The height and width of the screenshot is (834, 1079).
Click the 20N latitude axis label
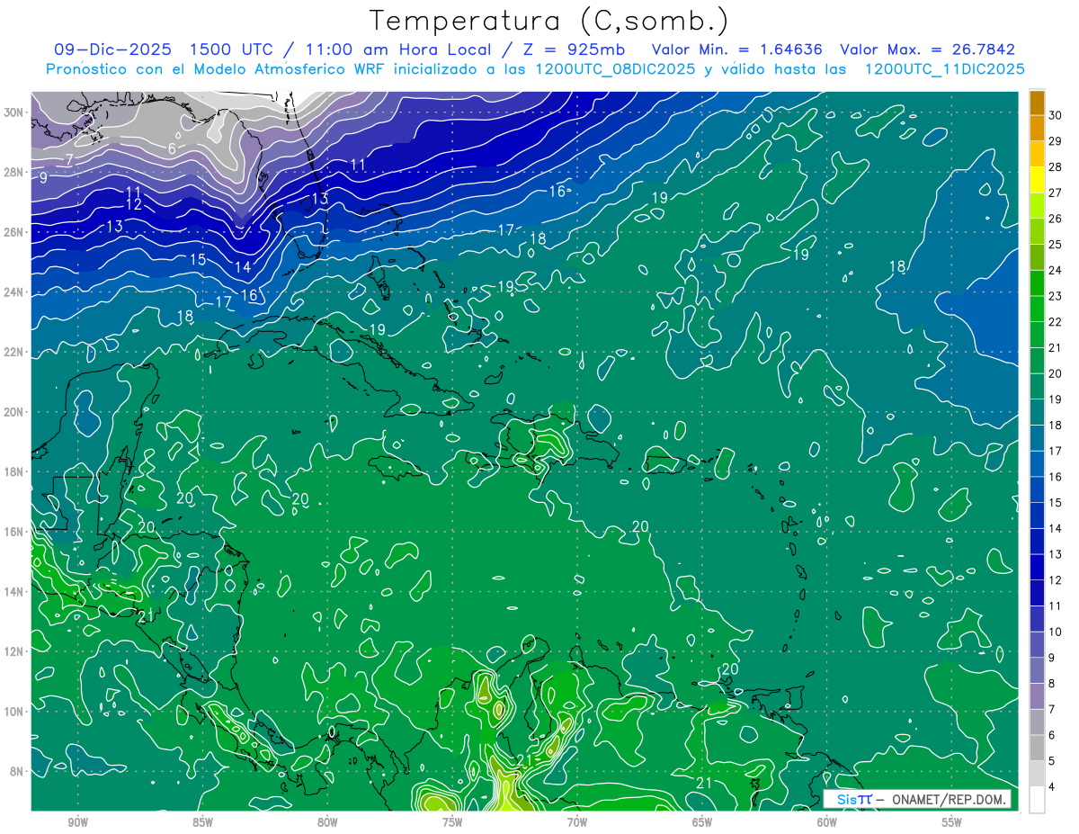(15, 411)
